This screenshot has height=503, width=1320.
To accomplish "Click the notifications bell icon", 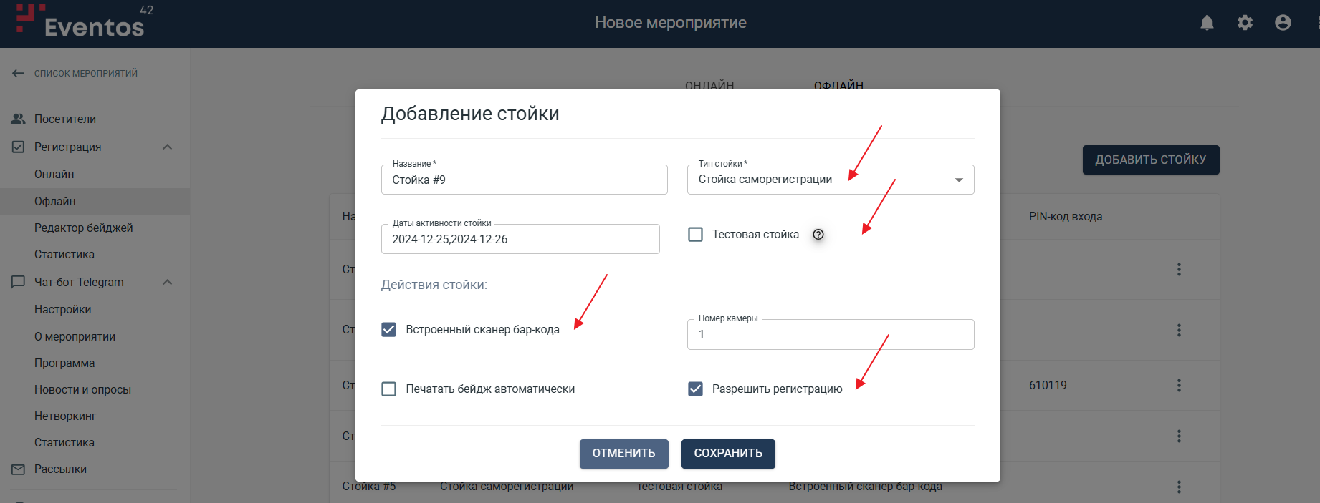I will (x=1207, y=23).
